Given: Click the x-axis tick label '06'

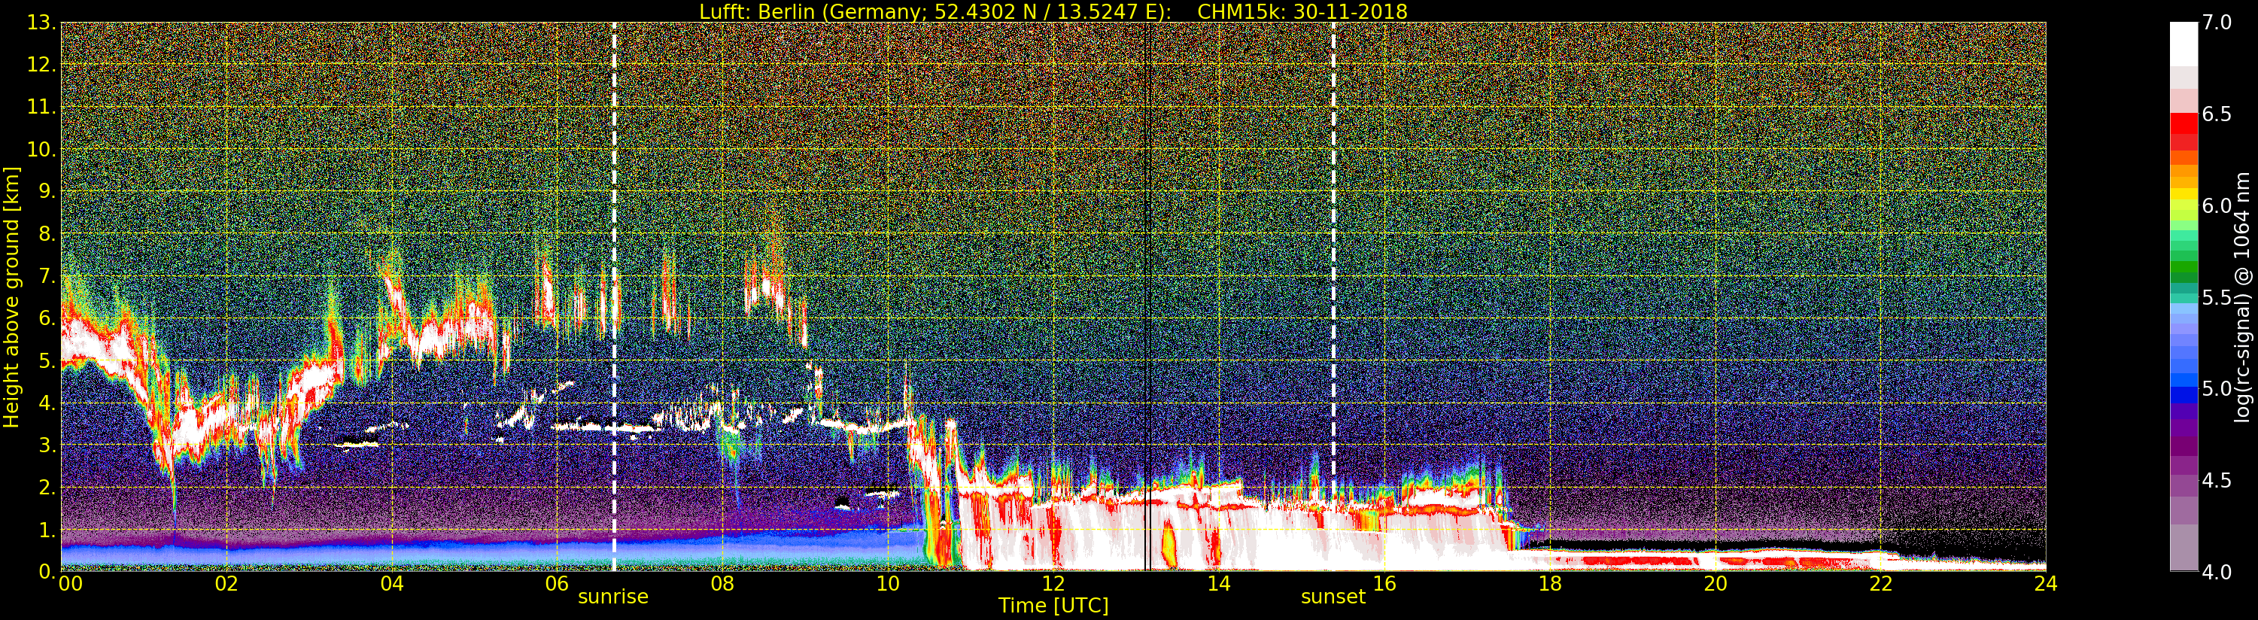Looking at the screenshot, I should (x=557, y=584).
